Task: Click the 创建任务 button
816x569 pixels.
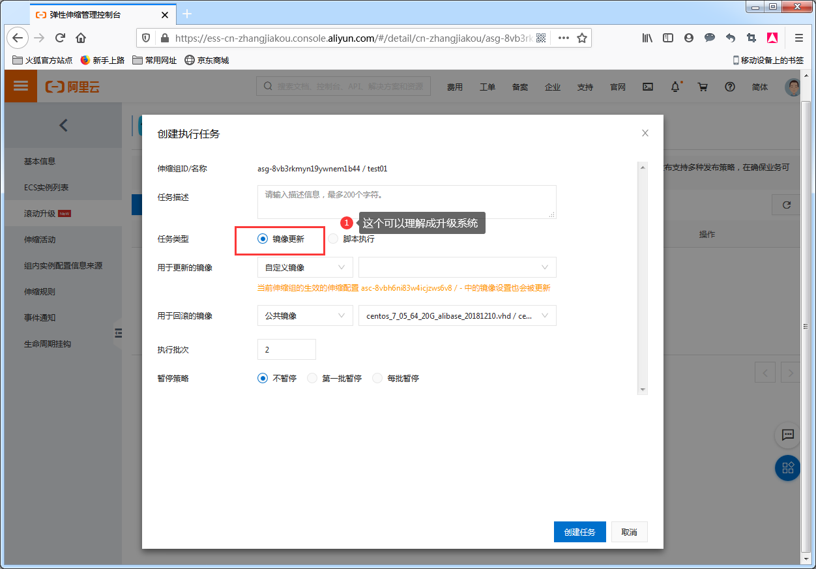Action: [x=579, y=532]
